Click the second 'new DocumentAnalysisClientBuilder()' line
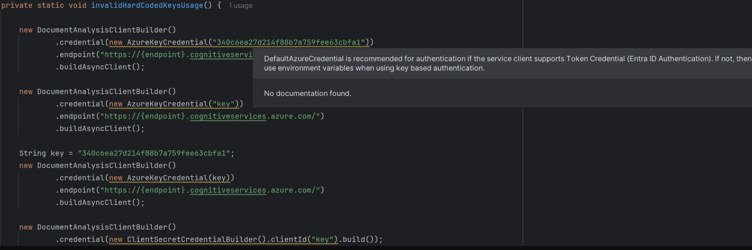This screenshot has height=250, width=752. coord(97,92)
